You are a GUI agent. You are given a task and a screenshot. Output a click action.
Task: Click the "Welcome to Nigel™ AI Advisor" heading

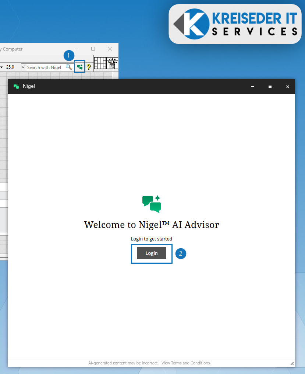pos(152,225)
